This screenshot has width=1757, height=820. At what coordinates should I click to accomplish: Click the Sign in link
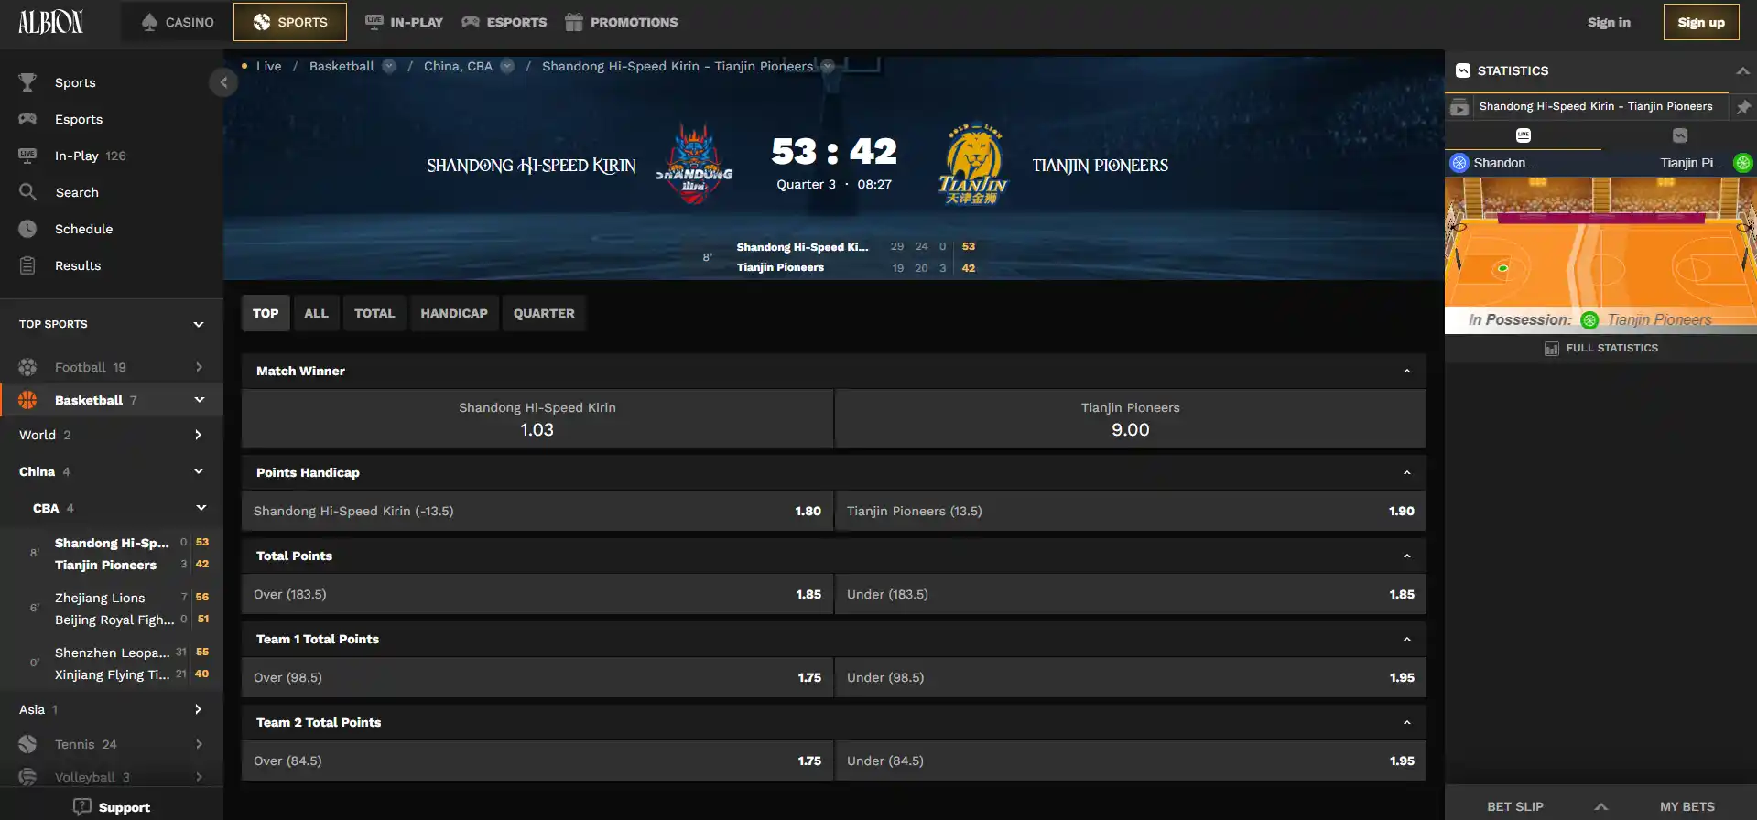point(1609,22)
